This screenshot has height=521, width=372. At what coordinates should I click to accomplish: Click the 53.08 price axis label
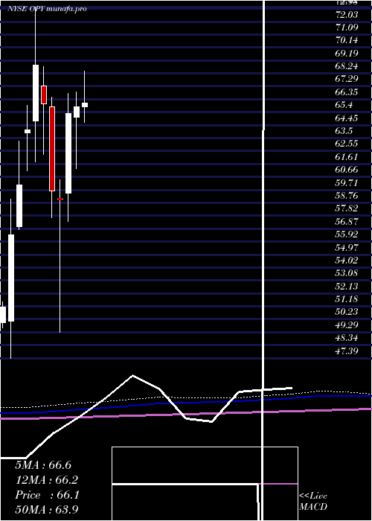tap(347, 273)
